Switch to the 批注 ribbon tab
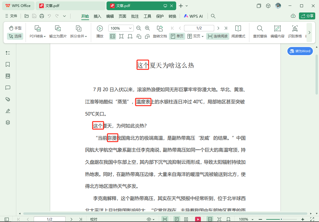 [x=135, y=16]
